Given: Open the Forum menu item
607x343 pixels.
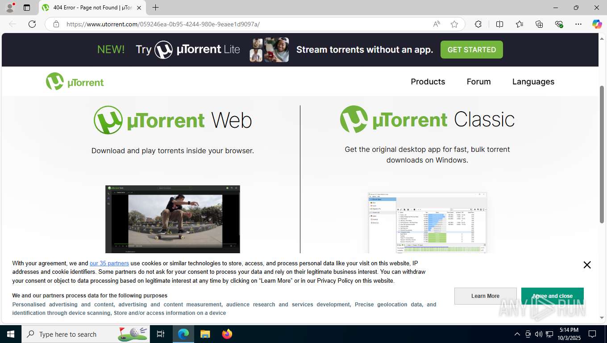Looking at the screenshot, I should (478, 81).
